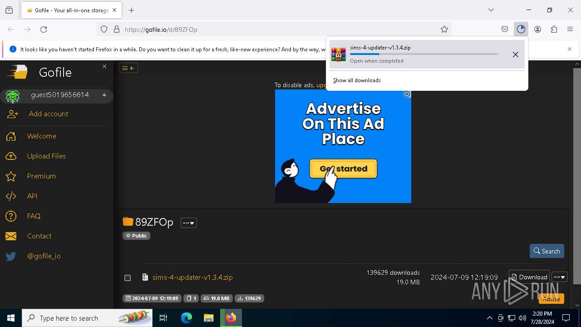Close the Gofile tab
Image resolution: width=581 pixels, height=327 pixels.
tap(114, 10)
